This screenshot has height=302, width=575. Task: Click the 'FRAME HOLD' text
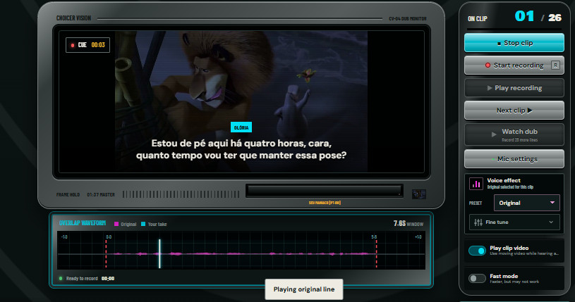coord(68,195)
